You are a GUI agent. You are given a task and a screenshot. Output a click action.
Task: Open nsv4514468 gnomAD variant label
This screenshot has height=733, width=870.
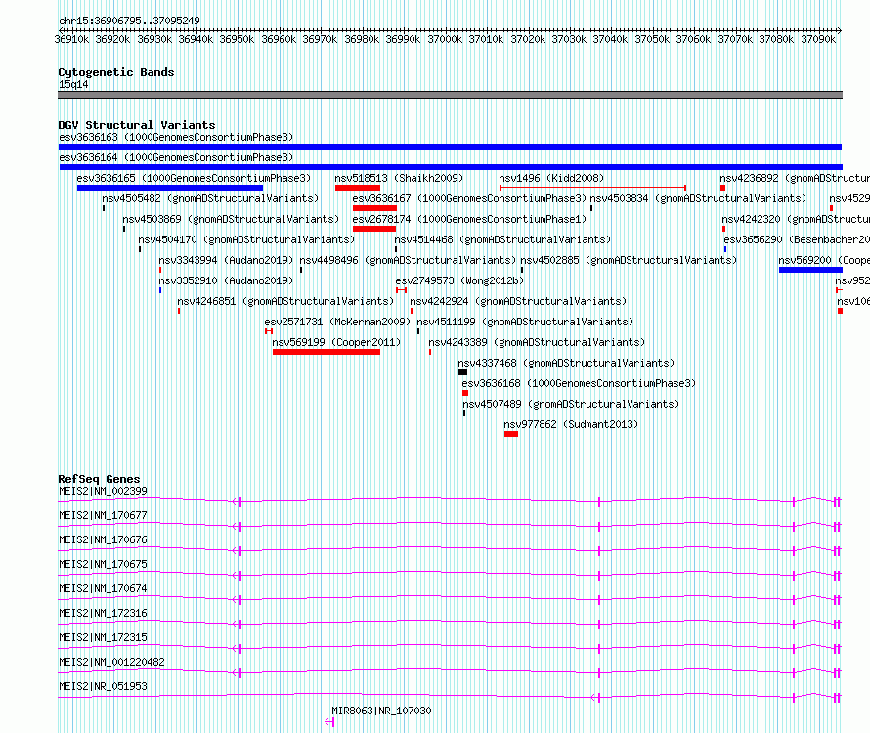tap(502, 239)
